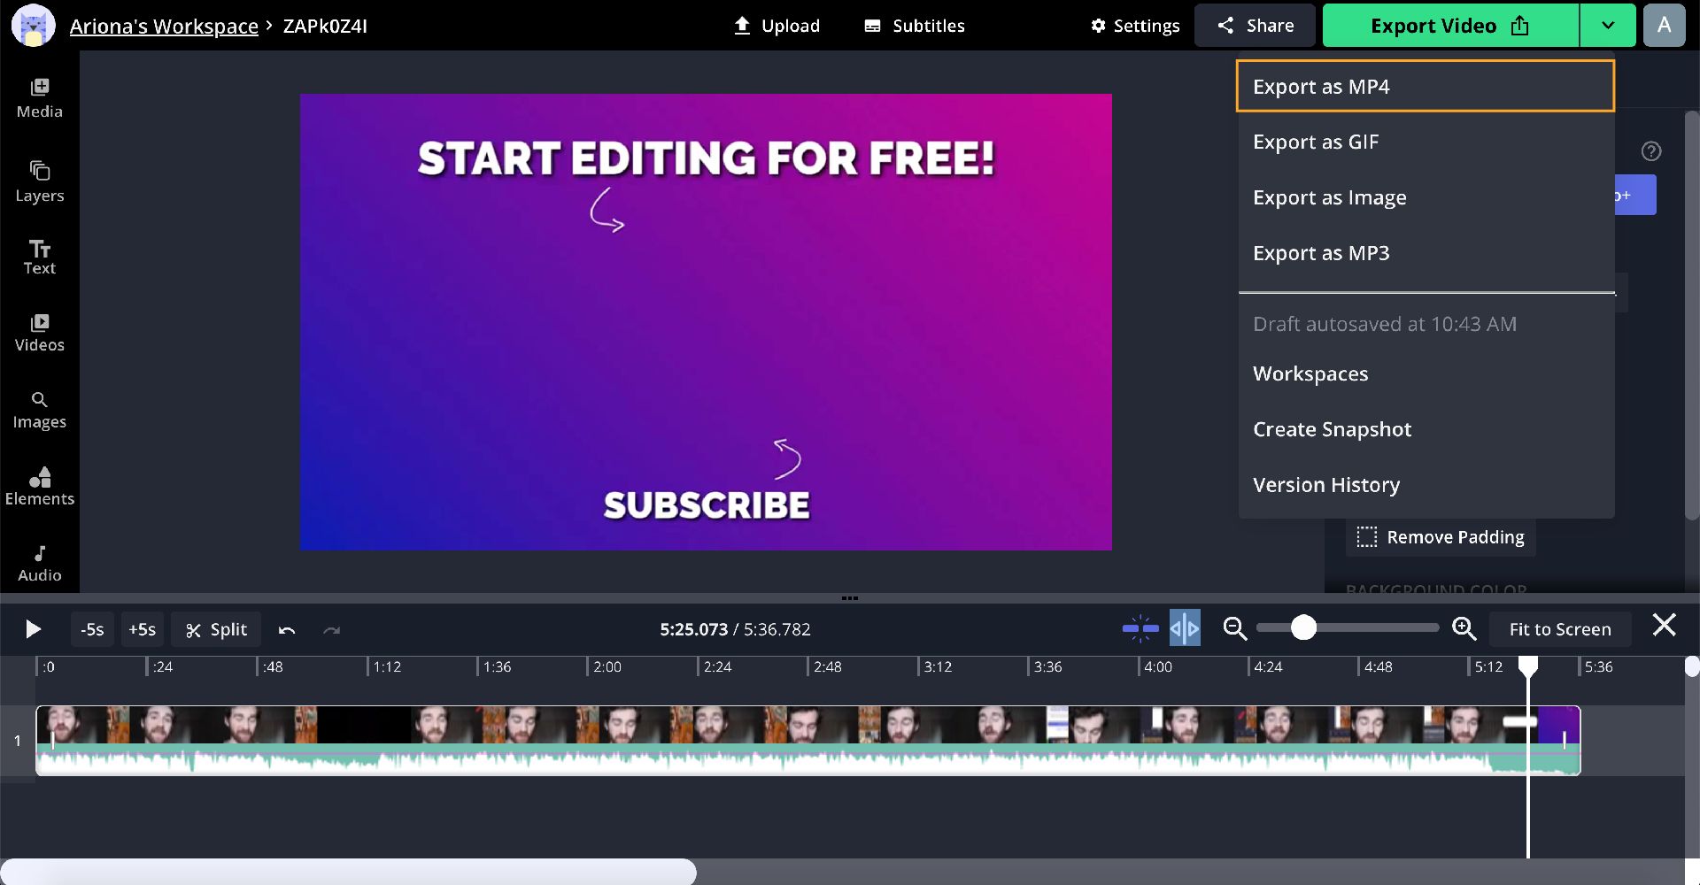Open the Layers sidebar panel

(40, 181)
